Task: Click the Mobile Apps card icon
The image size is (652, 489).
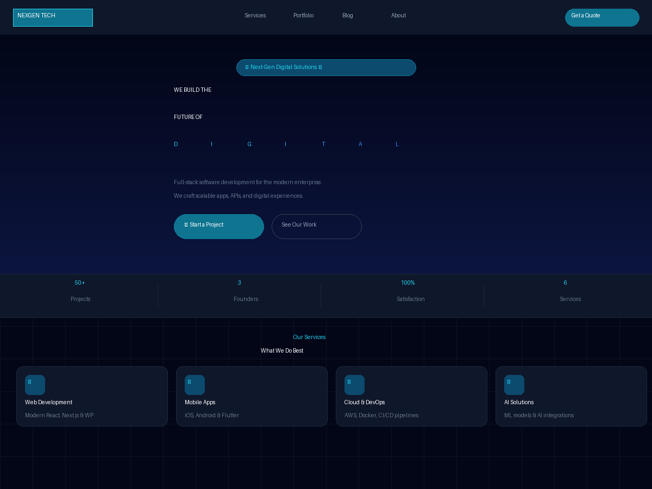Action: (195, 385)
